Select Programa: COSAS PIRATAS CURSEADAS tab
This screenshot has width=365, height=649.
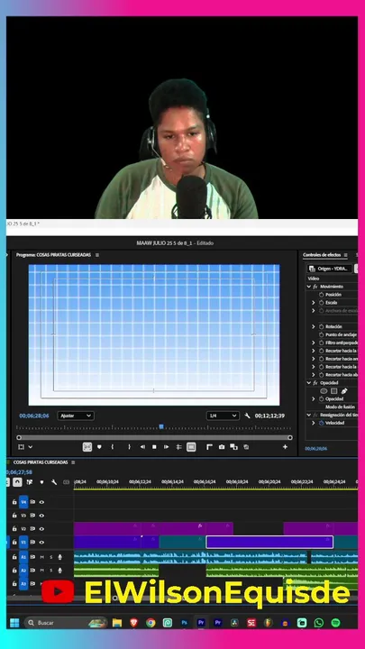(53, 255)
